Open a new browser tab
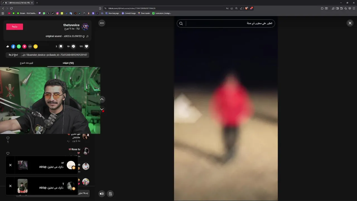The height and width of the screenshot is (201, 357). pyautogui.click(x=37, y=3)
